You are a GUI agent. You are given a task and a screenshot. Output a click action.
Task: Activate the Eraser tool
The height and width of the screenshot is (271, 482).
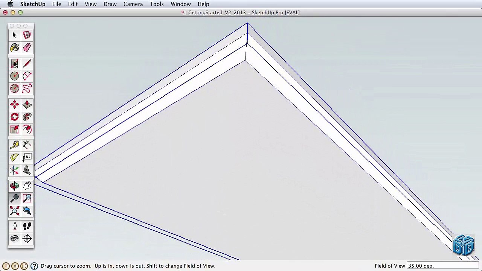pyautogui.click(x=27, y=47)
